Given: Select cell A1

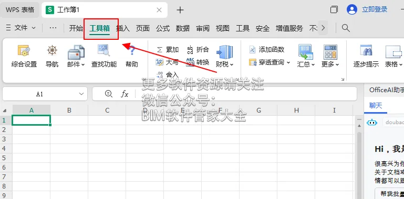Looking at the screenshot, I should [x=31, y=120].
